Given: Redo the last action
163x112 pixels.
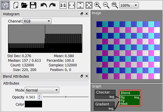Looking at the screenshot, I should (x=52, y=5).
